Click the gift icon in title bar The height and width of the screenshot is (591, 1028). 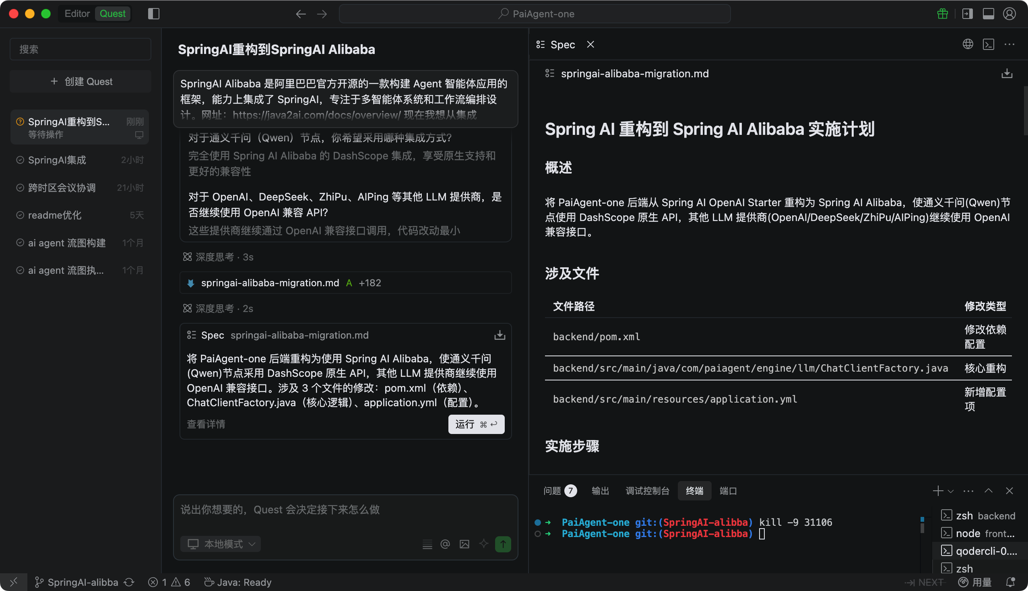[942, 14]
